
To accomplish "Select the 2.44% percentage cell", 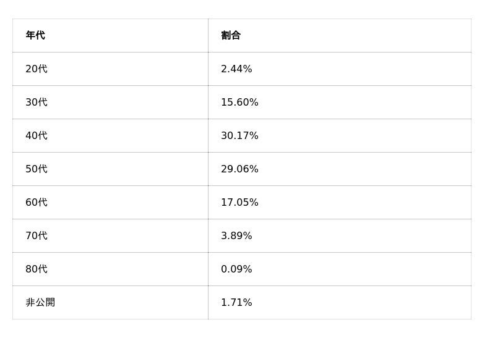I will pyautogui.click(x=236, y=69).
